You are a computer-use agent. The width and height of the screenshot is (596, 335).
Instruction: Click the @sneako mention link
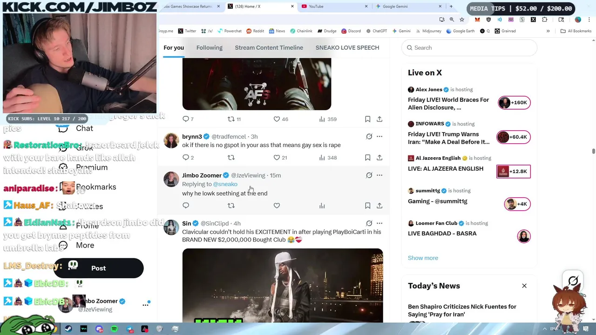pyautogui.click(x=225, y=184)
